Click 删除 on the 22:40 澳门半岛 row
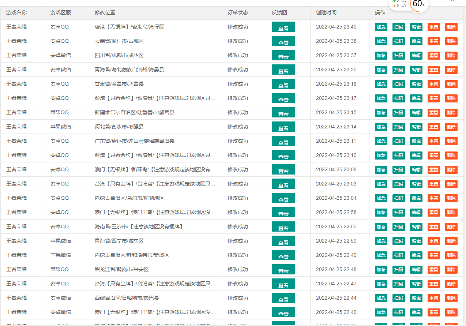The width and height of the screenshot is (466, 326). coord(451,312)
